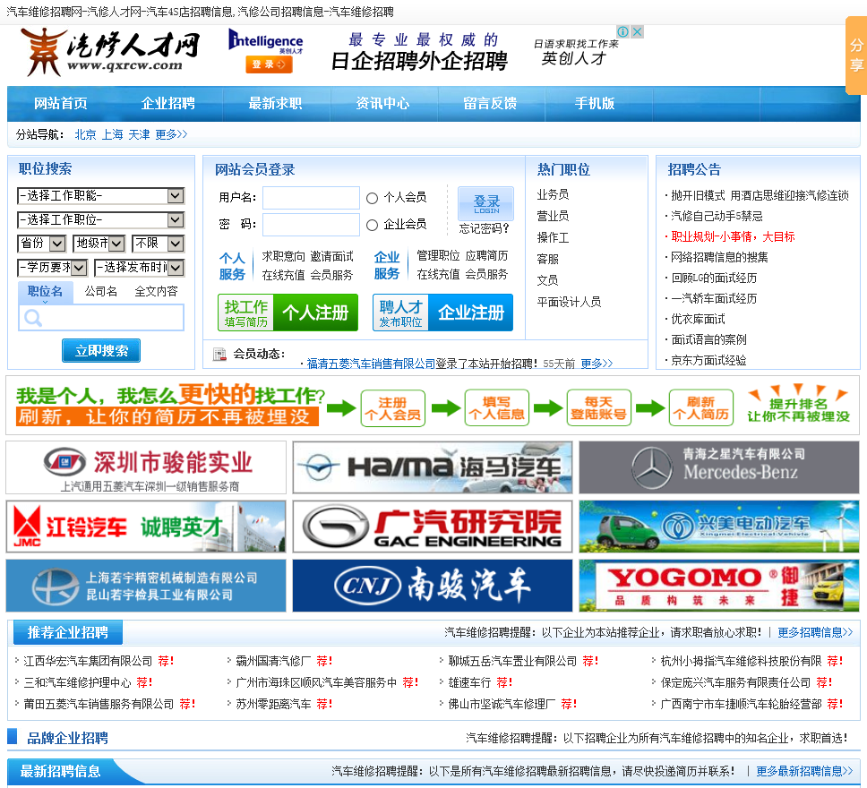Image resolution: width=867 pixels, height=788 pixels.
Task: Open 上海 sub-site link
Action: (x=112, y=134)
